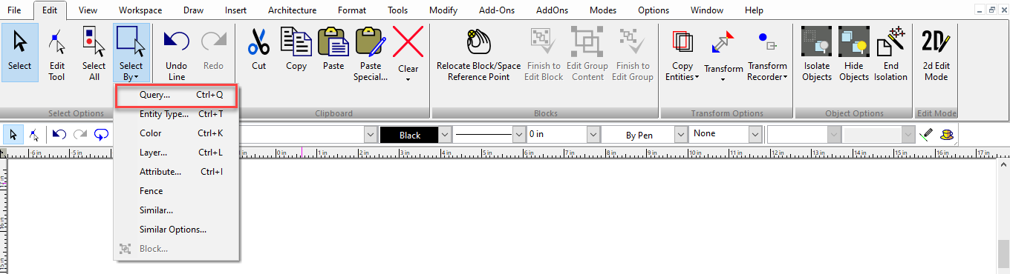Switch to the Architecture tab
The height and width of the screenshot is (274, 1010).
point(292,10)
